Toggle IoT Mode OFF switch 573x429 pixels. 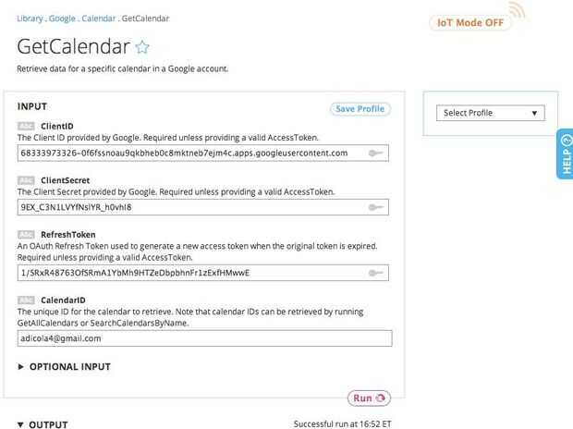click(x=469, y=23)
